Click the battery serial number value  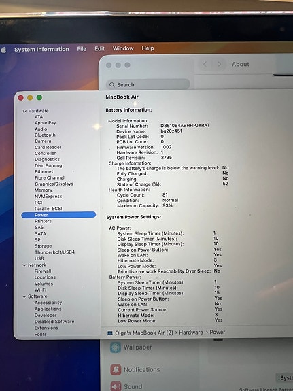(185, 125)
